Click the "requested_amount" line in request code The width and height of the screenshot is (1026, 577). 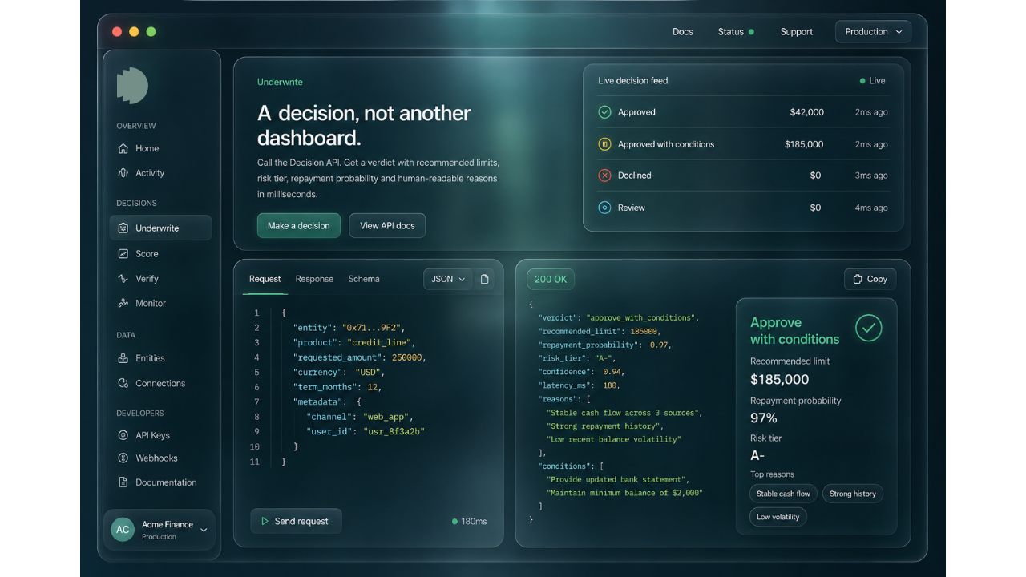coord(359,357)
